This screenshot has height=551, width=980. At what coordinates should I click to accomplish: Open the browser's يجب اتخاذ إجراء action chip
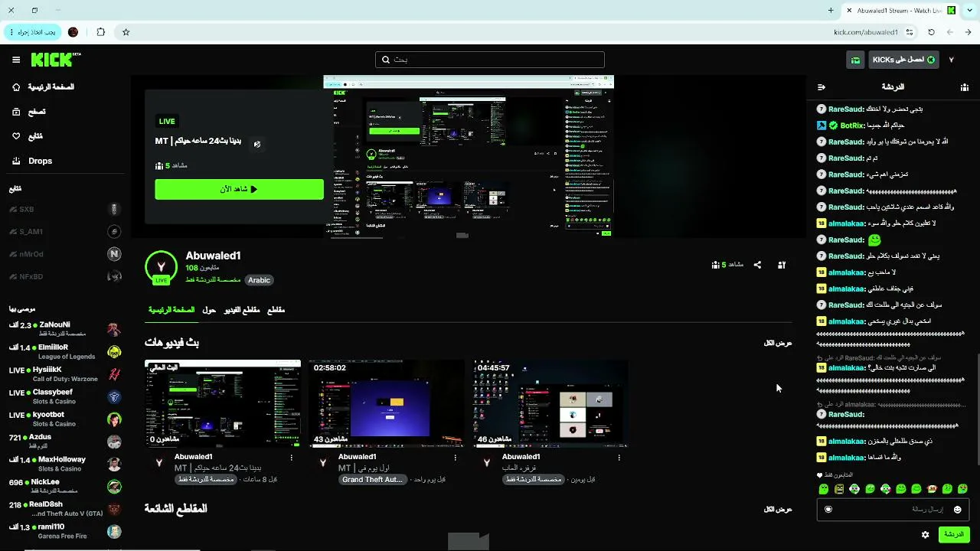pos(32,32)
